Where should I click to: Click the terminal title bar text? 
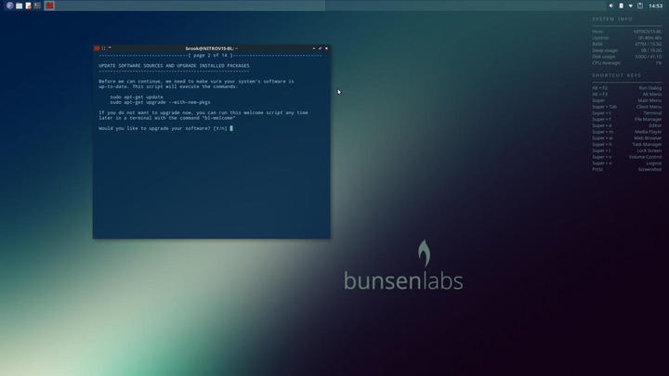point(211,48)
